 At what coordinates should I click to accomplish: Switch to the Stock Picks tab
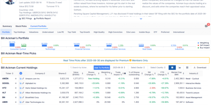pyautogui.click(x=21, y=26)
